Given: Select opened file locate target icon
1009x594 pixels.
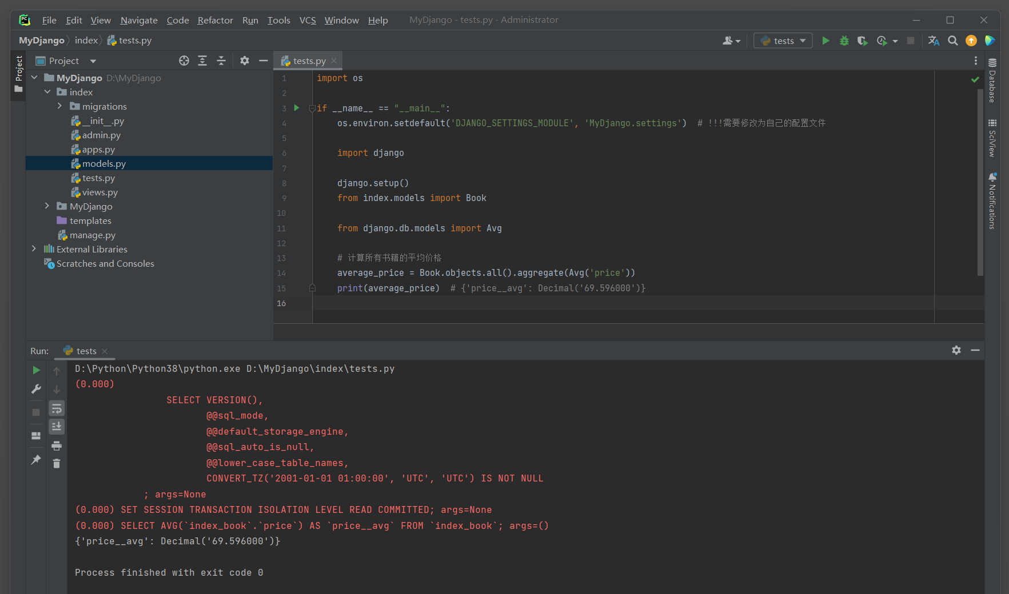Looking at the screenshot, I should click(x=184, y=61).
